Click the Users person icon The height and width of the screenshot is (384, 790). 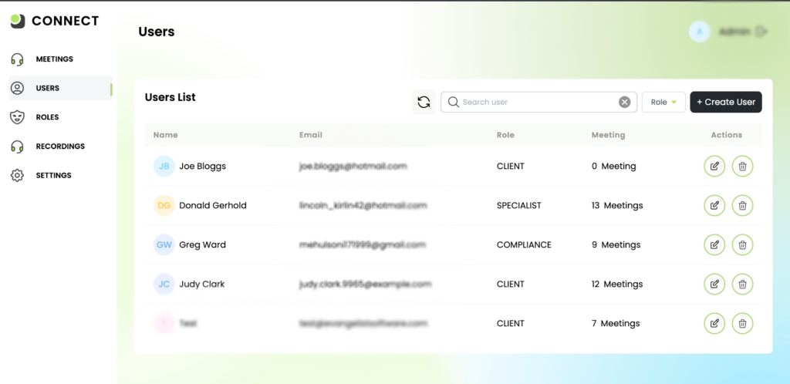click(x=17, y=88)
